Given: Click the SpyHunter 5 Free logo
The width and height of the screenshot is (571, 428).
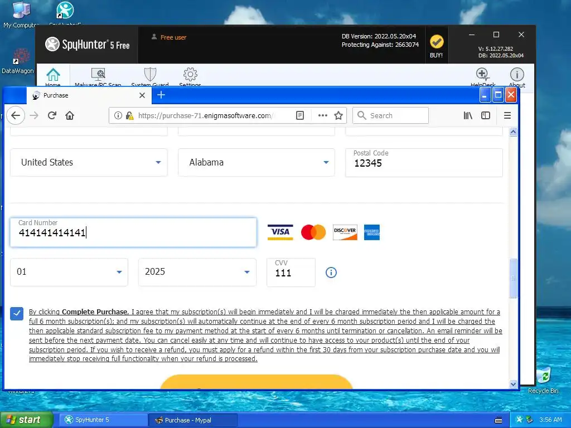Looking at the screenshot, I should [88, 45].
